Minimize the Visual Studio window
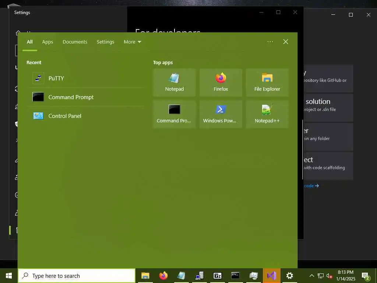The image size is (377, 283). click(x=333, y=15)
